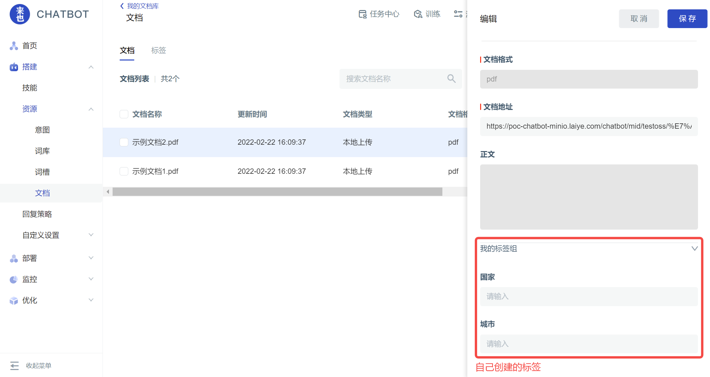
Task: Expand the 优化 menu section
Action: [x=91, y=300]
